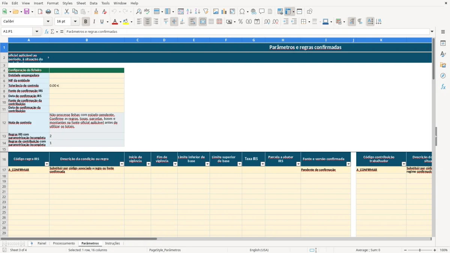450x253 pixels.
Task: Open the Format menu
Action: (52, 3)
